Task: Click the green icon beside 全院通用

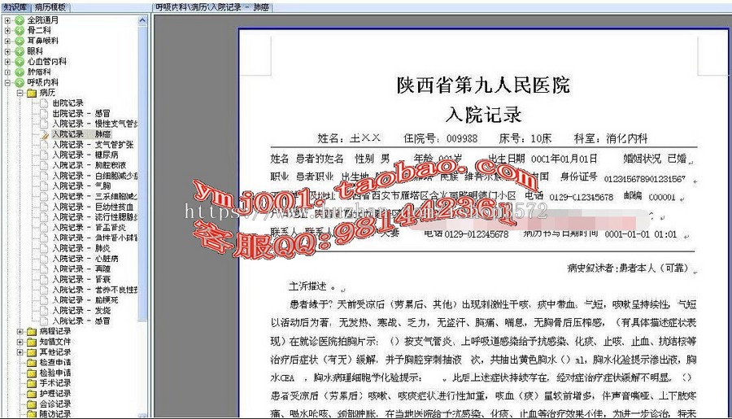Action: (20, 20)
